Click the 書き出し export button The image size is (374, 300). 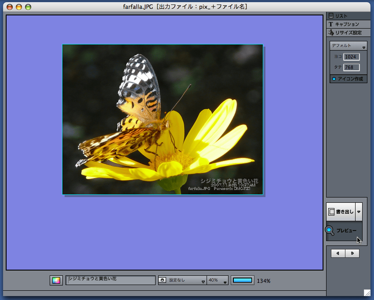pyautogui.click(x=341, y=212)
